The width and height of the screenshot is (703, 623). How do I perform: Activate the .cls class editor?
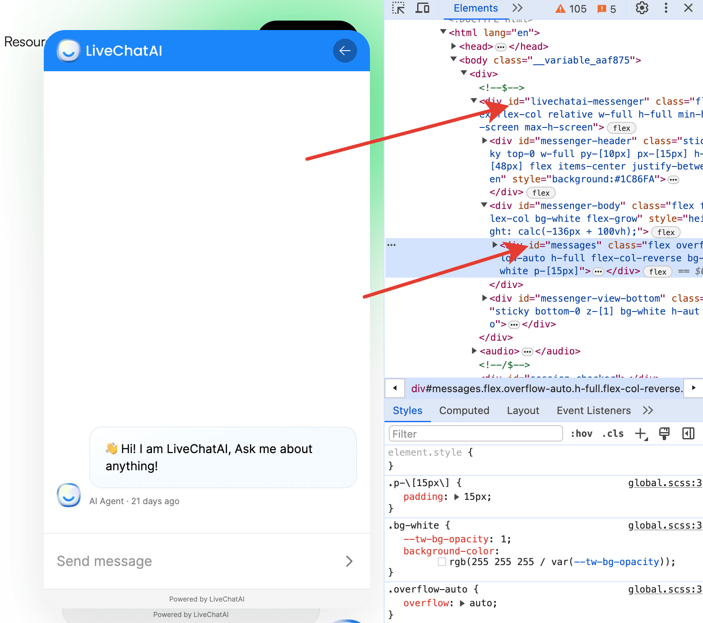point(613,433)
